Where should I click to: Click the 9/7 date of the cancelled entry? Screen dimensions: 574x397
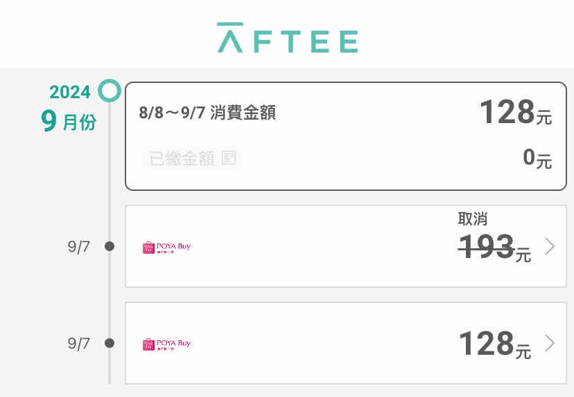79,247
